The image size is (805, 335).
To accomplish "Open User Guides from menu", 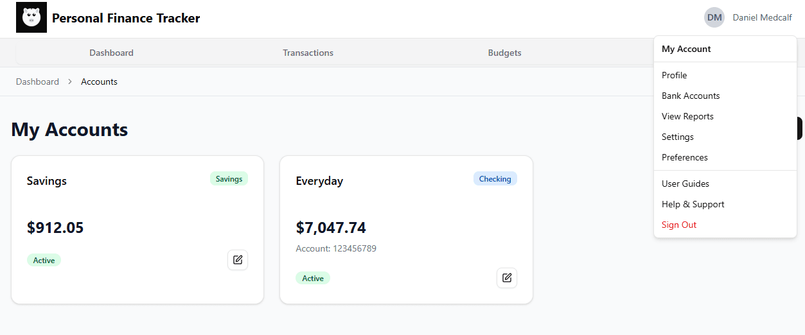I will tap(686, 184).
